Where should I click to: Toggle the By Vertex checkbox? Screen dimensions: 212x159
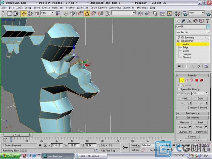179,85
